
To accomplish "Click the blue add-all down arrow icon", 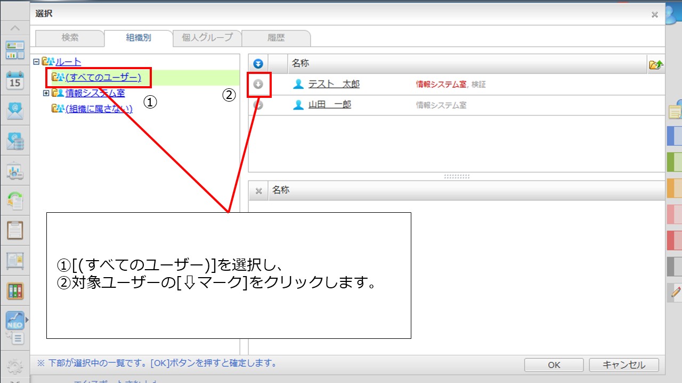I will pyautogui.click(x=258, y=64).
